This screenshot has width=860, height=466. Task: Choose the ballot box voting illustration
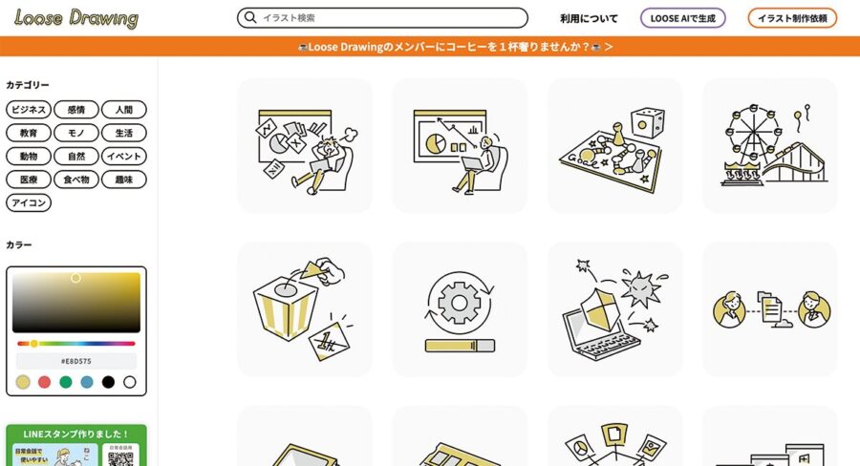[x=305, y=309]
